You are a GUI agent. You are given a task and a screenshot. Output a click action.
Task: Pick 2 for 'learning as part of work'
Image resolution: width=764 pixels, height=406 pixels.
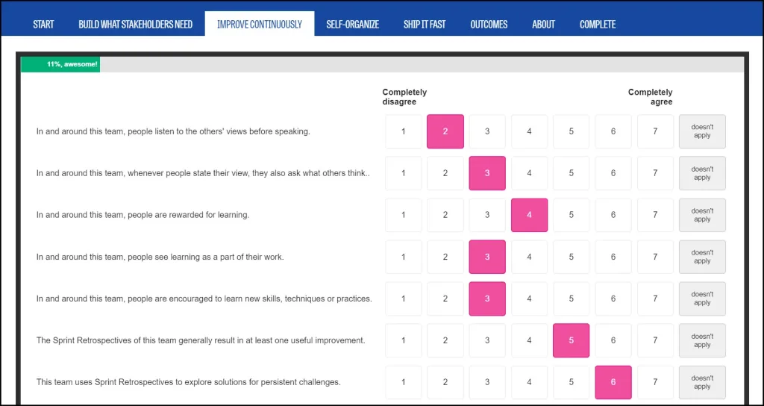tap(445, 257)
